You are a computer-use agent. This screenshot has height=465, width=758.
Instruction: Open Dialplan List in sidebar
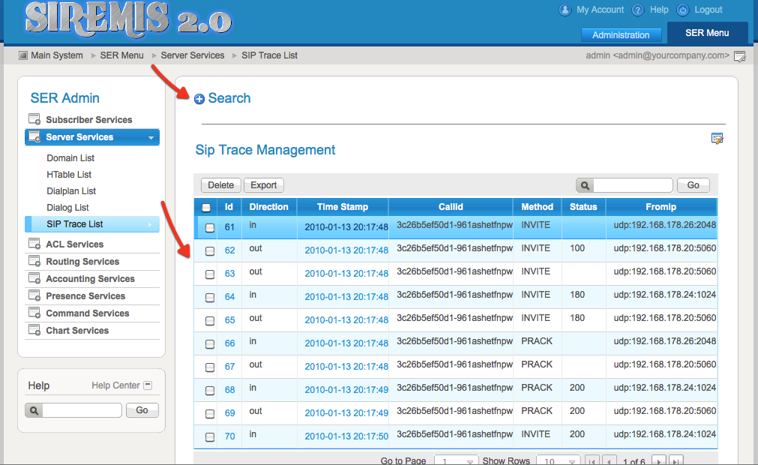[71, 191]
